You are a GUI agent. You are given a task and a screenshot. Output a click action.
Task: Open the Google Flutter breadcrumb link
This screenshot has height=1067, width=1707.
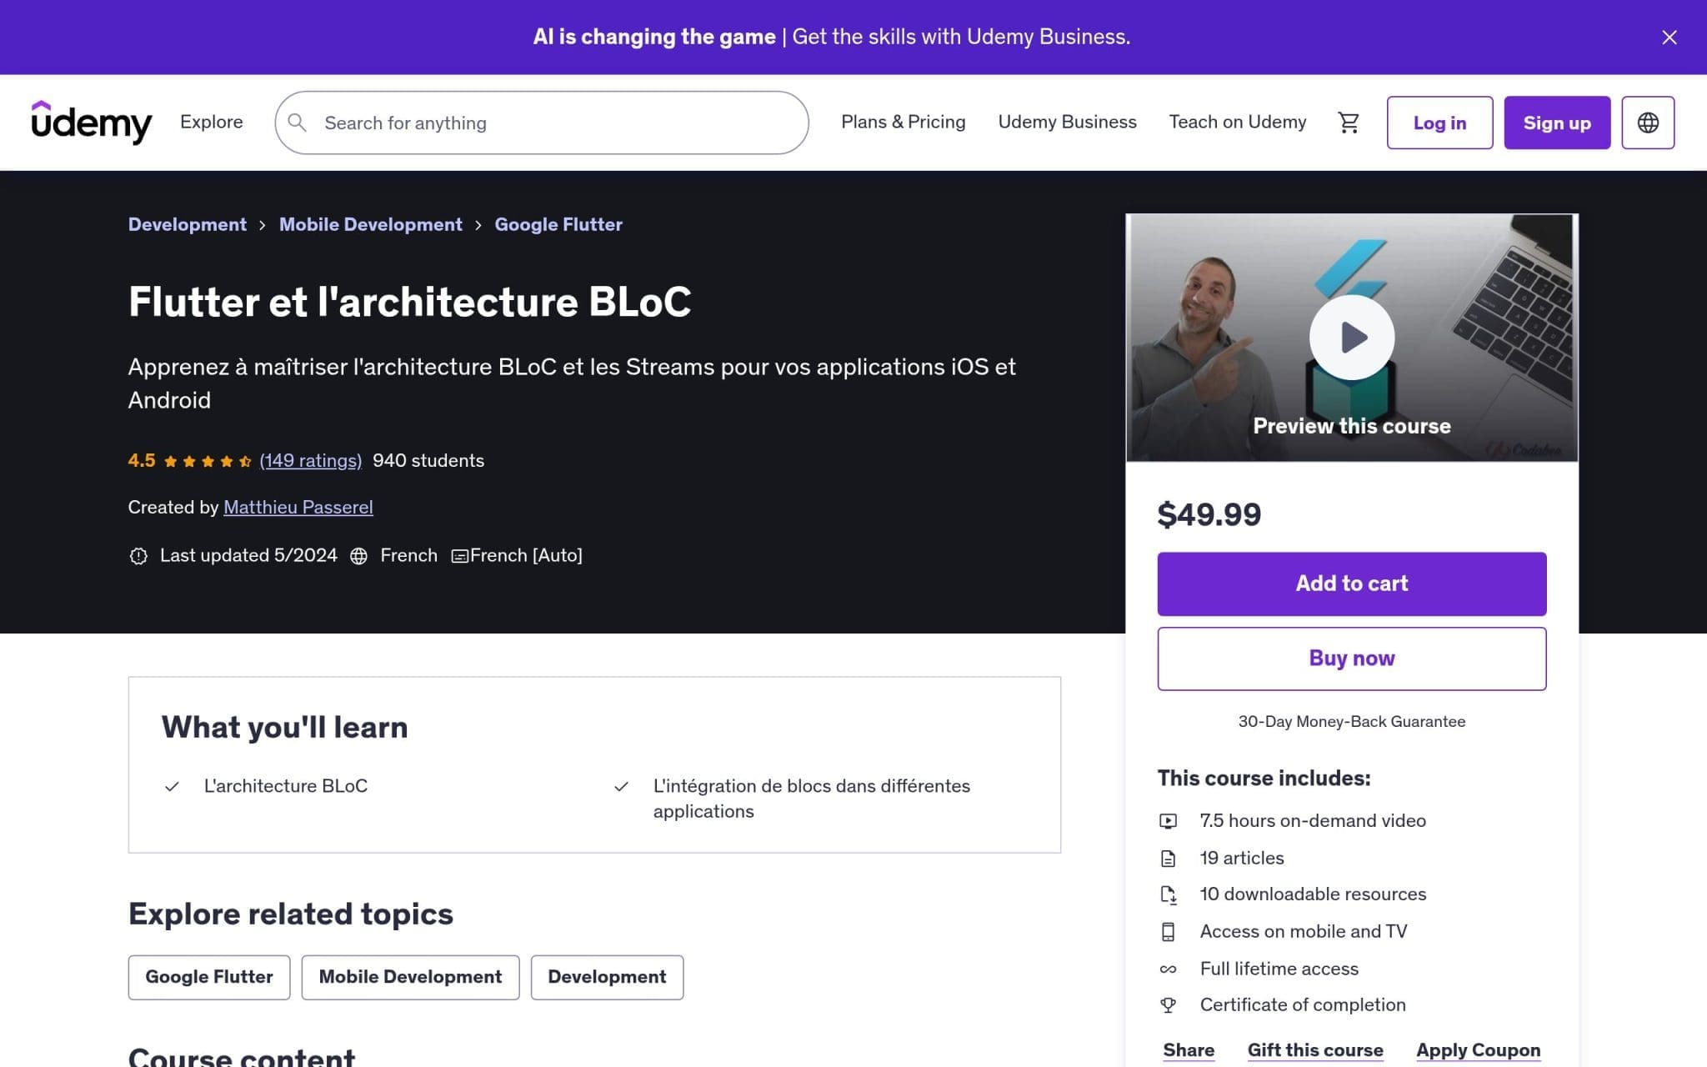coord(558,224)
